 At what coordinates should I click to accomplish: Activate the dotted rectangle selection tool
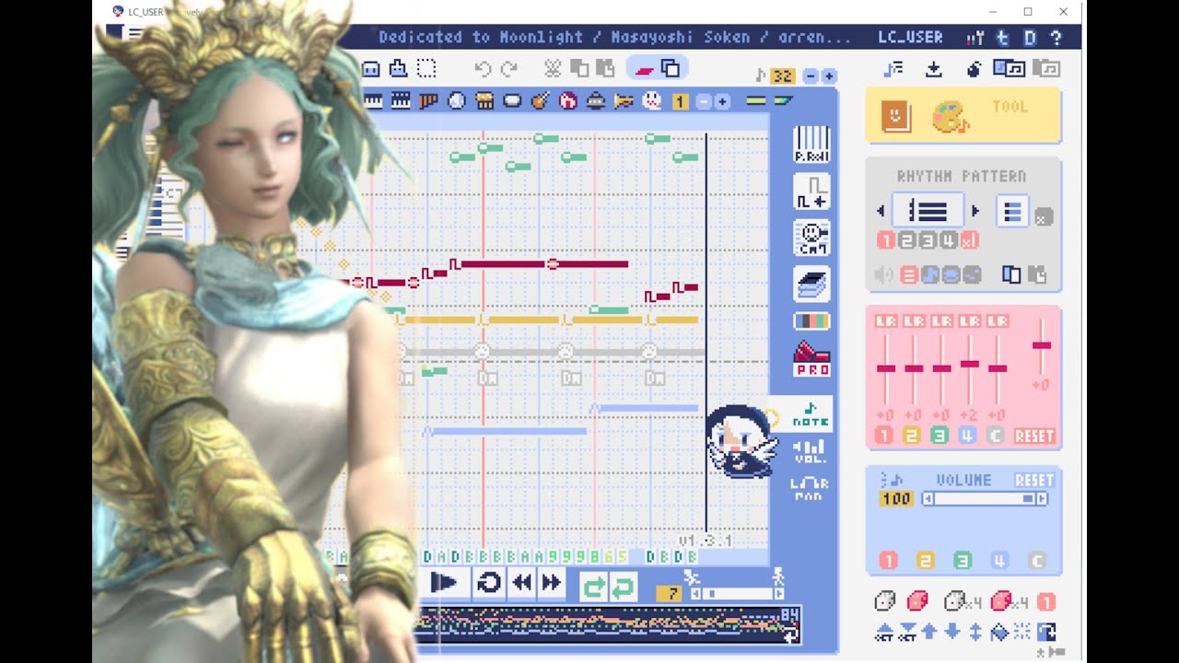tap(426, 68)
